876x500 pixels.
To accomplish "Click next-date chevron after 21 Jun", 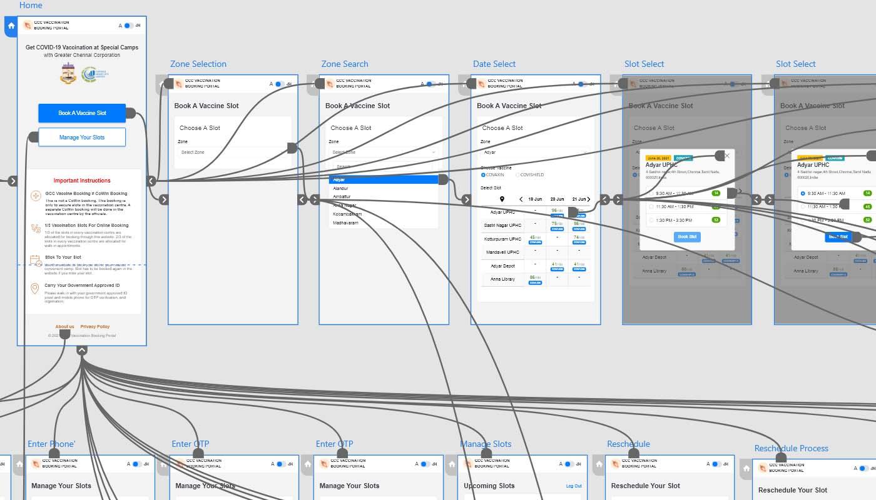I will click(x=588, y=199).
